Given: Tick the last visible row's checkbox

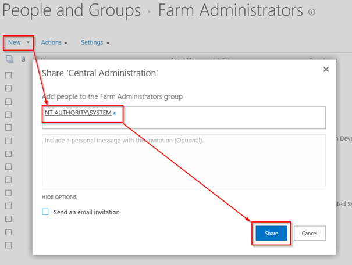Looking at the screenshot, I should tap(9, 245).
